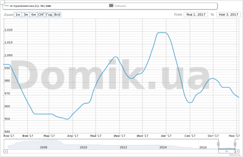This screenshot has height=157, width=243.
Task: Click the 950 y-axis value
Action: point(7,119)
